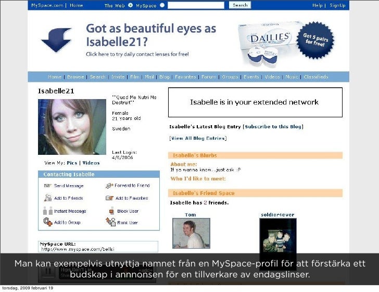Open Groups in the navigation bar
The height and width of the screenshot is (292, 379).
(230, 77)
